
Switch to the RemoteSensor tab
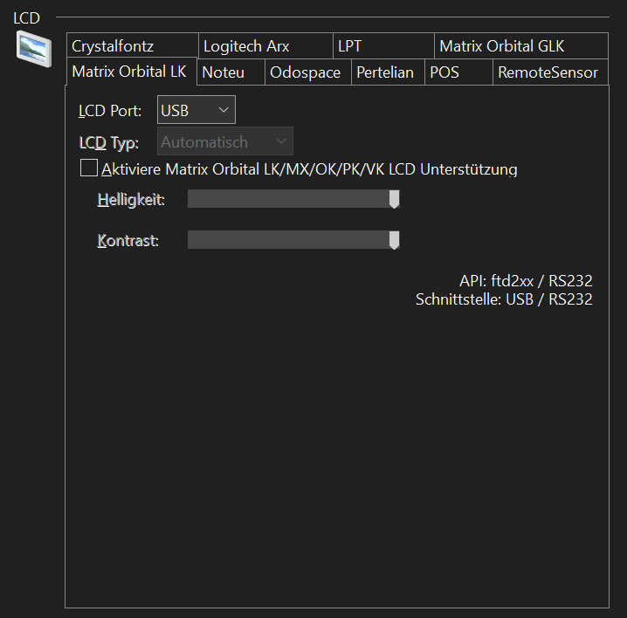[547, 72]
